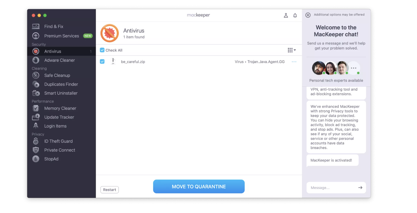
Task: Open the Antivirus section in the sidebar
Action: (53, 51)
